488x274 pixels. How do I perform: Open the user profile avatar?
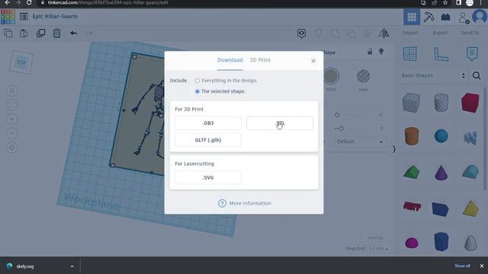pos(480,17)
